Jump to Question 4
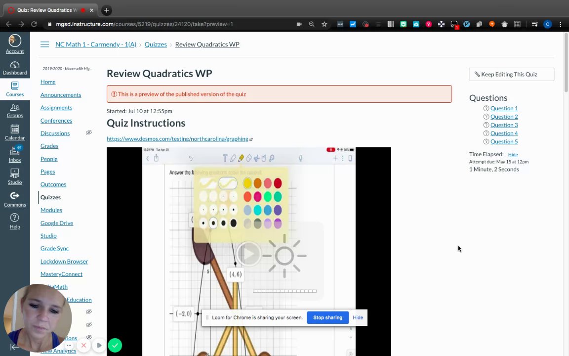Viewport: 569px width, 356px height. [504, 133]
